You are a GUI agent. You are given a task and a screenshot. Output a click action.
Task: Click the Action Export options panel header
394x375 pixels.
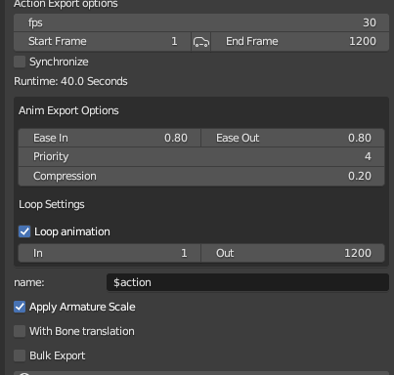tap(66, 4)
